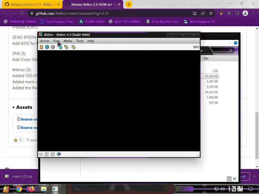Open the 86Box Help menu
259x194 pixels.
[x=91, y=41]
